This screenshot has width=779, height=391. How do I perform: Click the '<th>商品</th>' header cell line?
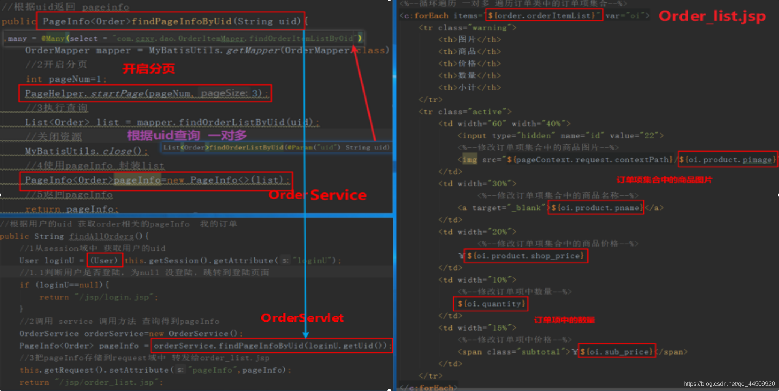[x=470, y=52]
